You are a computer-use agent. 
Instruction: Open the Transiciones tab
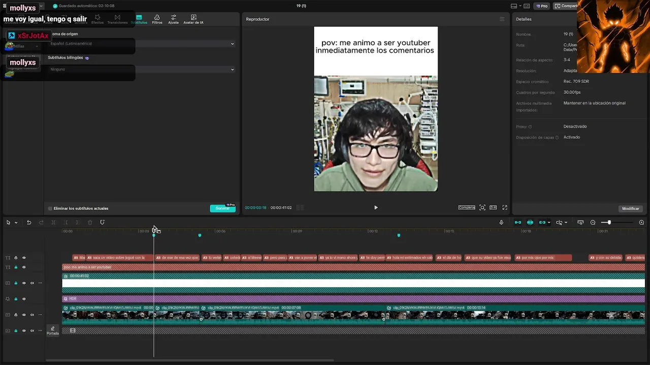[117, 19]
